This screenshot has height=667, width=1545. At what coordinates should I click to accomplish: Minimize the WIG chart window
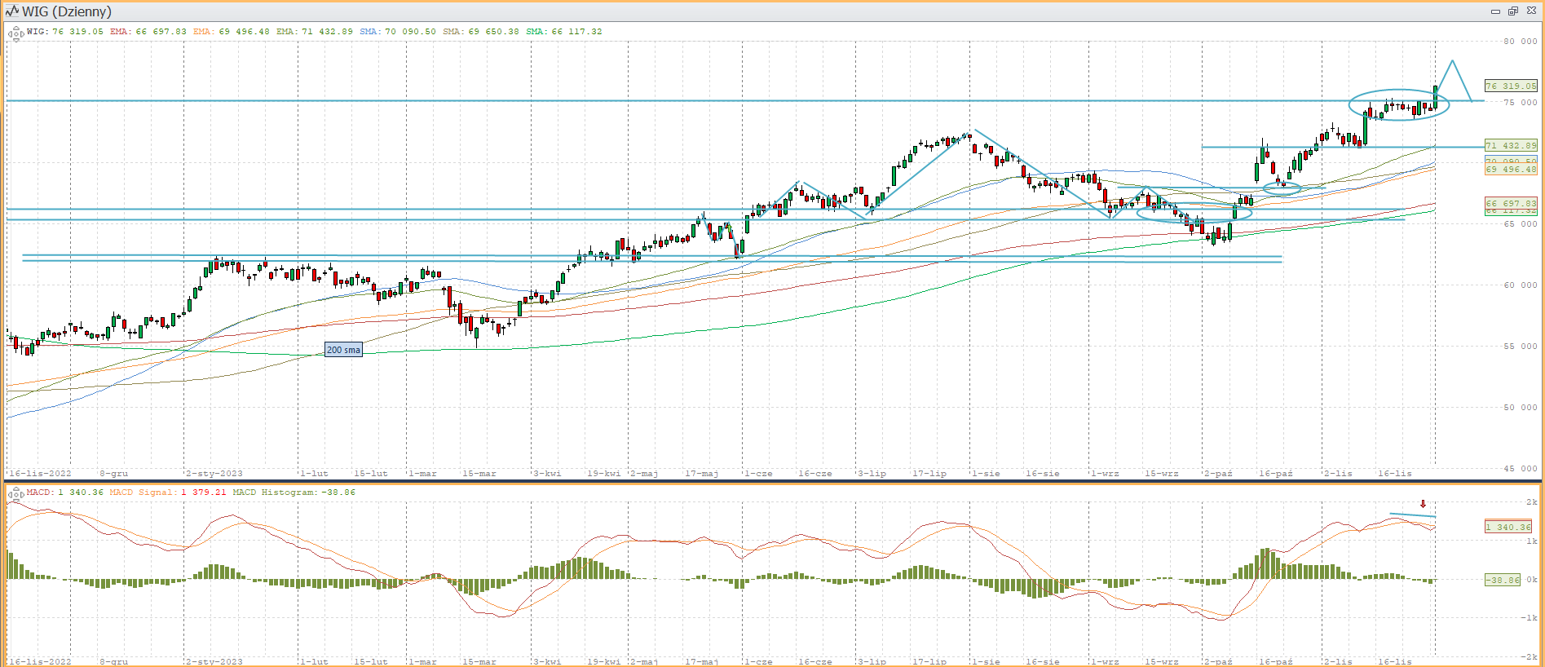pyautogui.click(x=1495, y=11)
